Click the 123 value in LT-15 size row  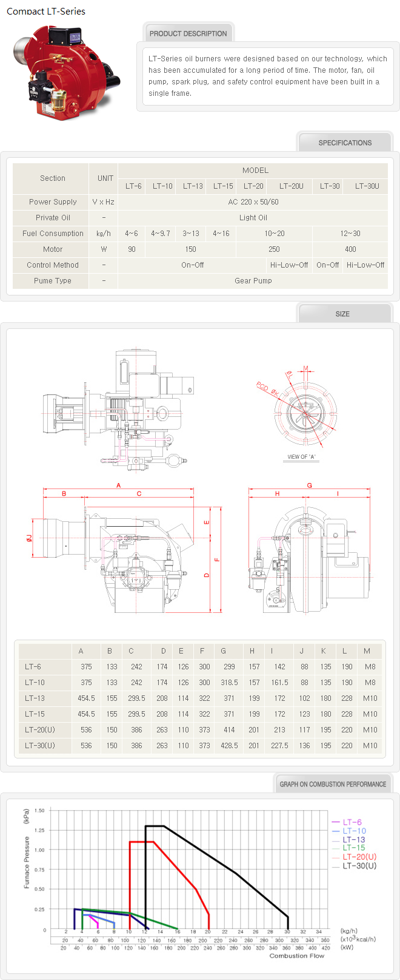[x=304, y=714]
